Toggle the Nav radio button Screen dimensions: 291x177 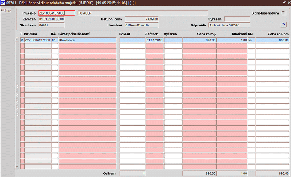[3, 10]
